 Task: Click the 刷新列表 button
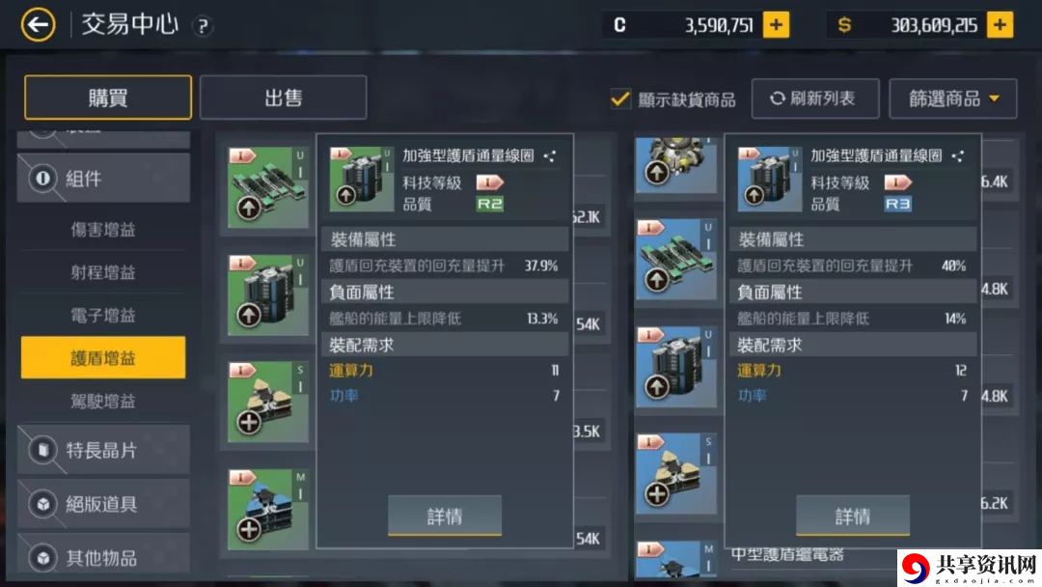pyautogui.click(x=815, y=98)
